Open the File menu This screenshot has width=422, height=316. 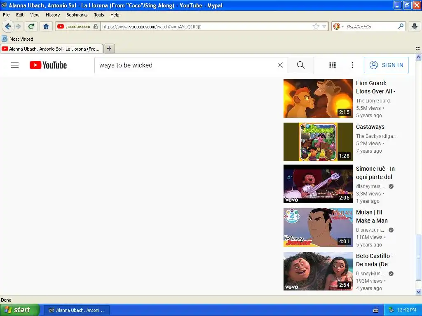pyautogui.click(x=6, y=15)
